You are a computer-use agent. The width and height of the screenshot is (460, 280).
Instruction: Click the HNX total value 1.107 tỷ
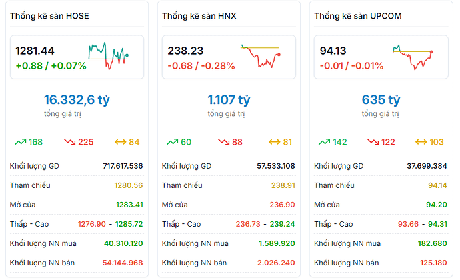[229, 100]
